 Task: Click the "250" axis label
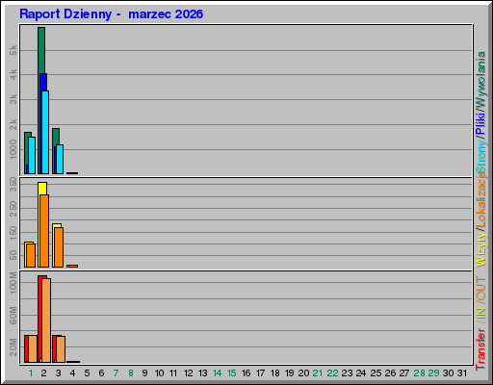(13, 209)
